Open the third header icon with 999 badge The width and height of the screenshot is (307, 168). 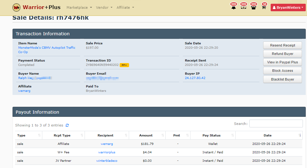tap(253, 7)
